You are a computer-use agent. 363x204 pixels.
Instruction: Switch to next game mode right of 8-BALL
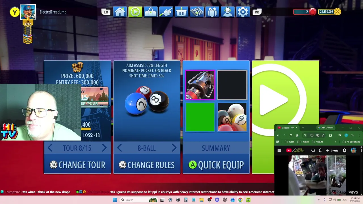tap(174, 148)
